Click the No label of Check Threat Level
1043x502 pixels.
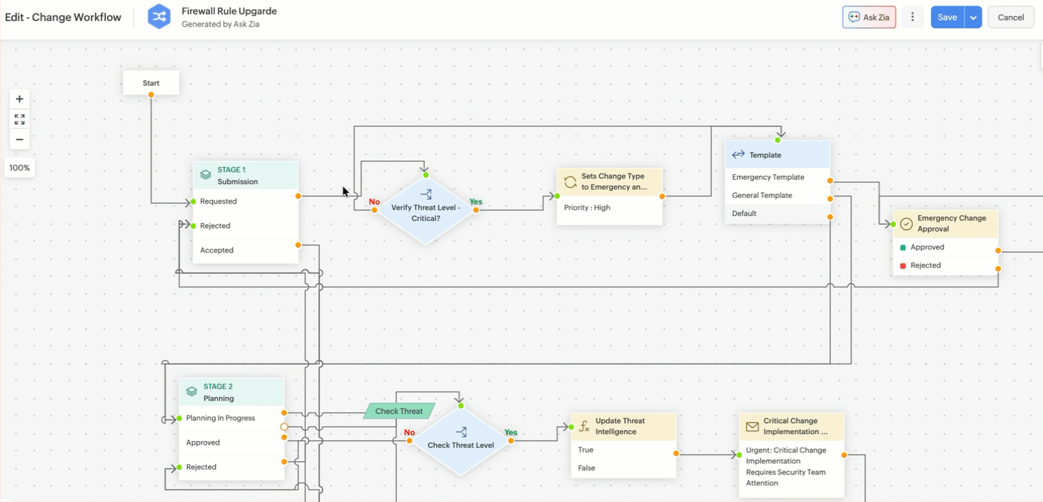pos(409,433)
